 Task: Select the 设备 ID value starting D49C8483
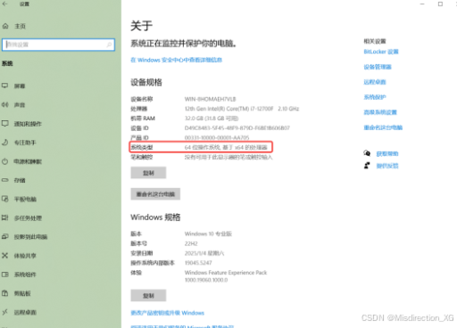(237, 128)
